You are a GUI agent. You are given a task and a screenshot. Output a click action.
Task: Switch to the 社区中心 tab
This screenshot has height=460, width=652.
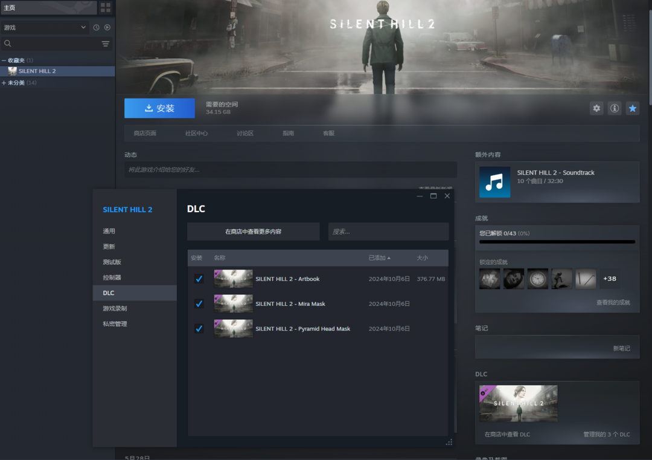pos(196,133)
